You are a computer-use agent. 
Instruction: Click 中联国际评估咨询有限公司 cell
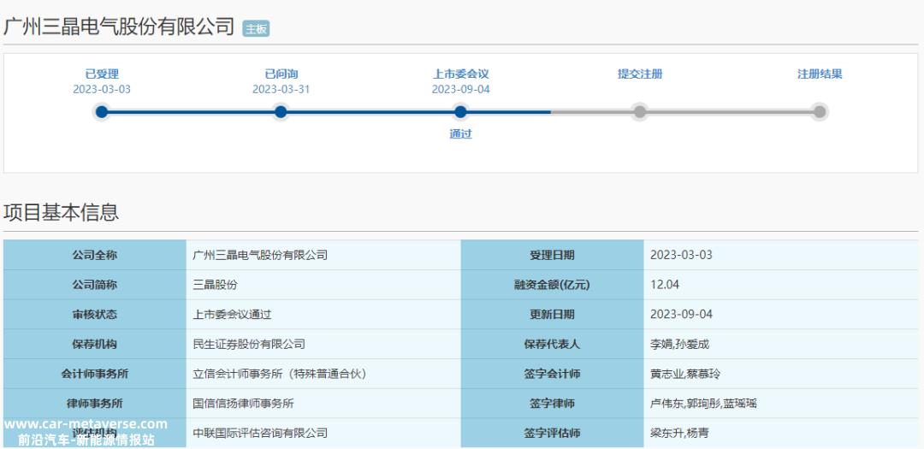coord(323,433)
